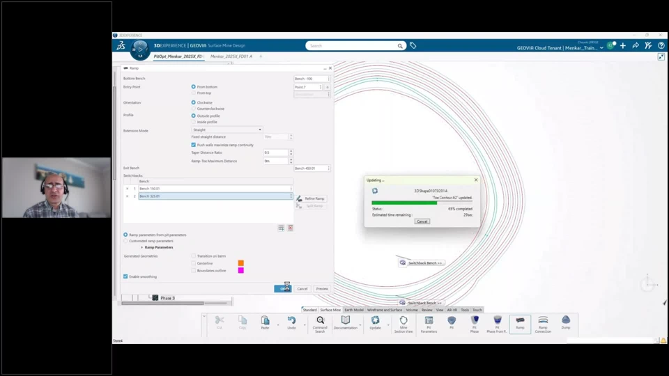Screen dimensions: 669x376
Task: Open Paste dropdown arrow
Action: pos(278,325)
